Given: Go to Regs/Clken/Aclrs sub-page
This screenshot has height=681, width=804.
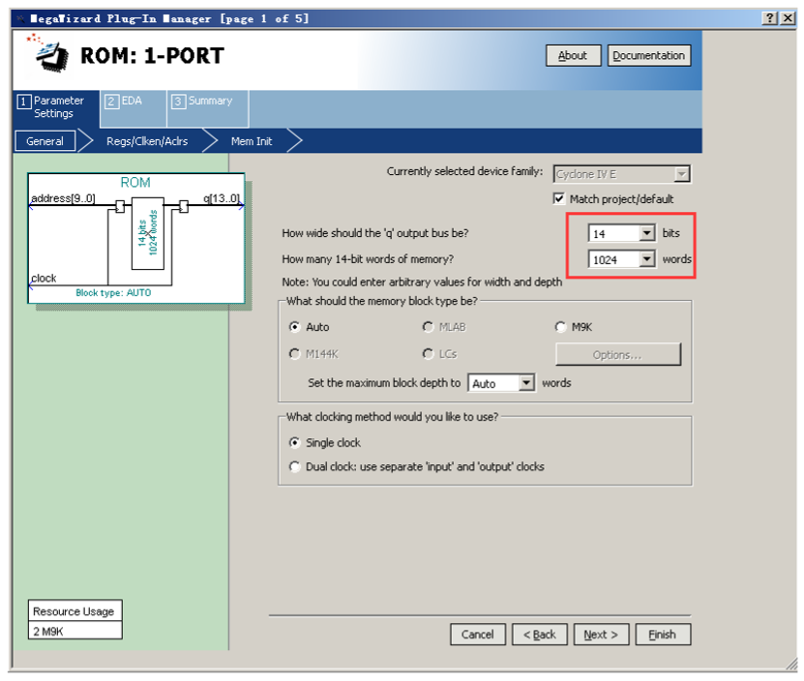Looking at the screenshot, I should tap(147, 141).
